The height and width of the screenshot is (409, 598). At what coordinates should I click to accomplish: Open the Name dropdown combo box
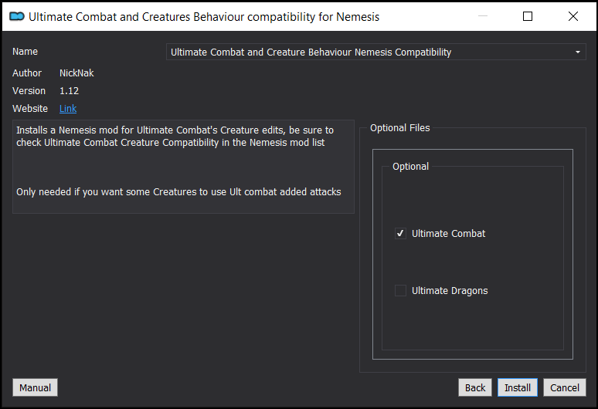click(x=375, y=52)
